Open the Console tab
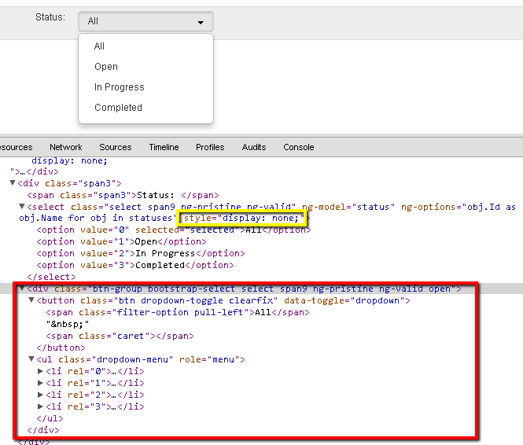 pos(299,147)
